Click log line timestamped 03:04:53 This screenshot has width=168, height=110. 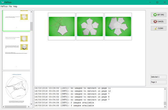(72, 100)
